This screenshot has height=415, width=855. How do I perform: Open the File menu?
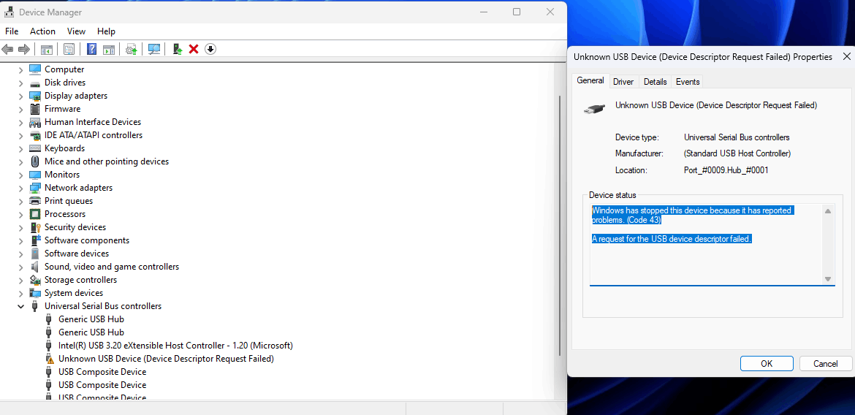(12, 31)
